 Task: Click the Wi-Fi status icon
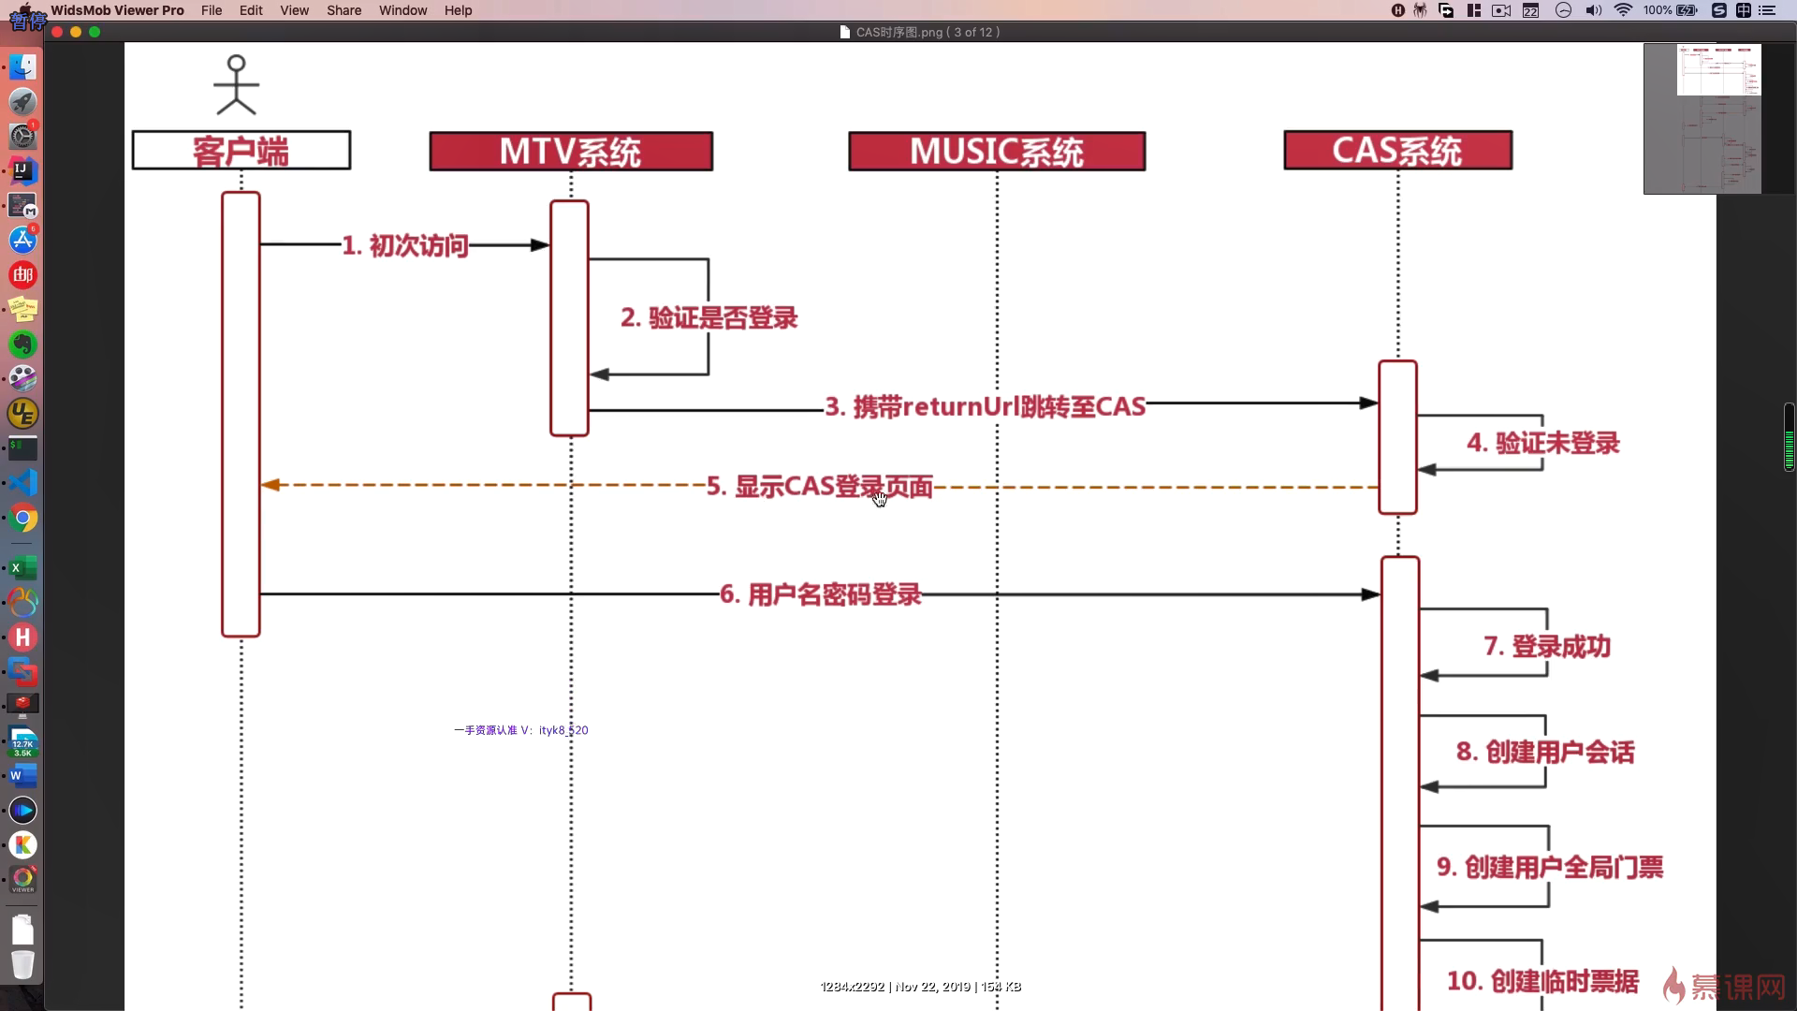coord(1623,10)
